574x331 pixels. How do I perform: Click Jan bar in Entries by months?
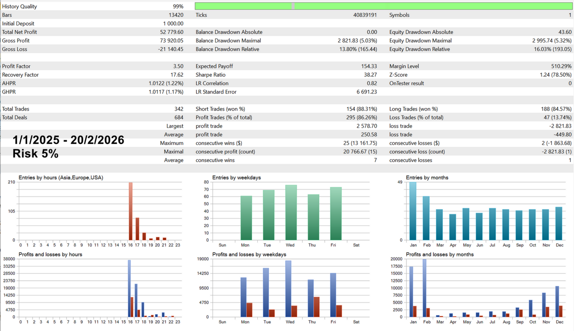point(413,211)
